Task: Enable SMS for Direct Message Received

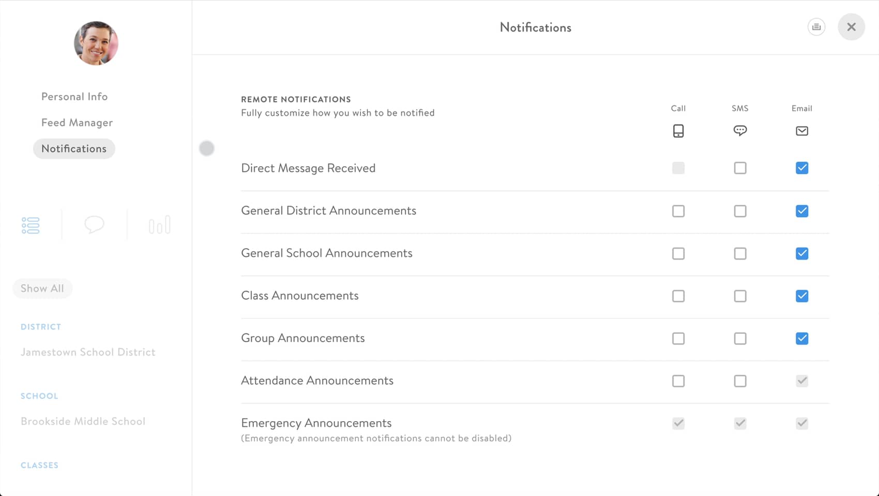Action: (740, 168)
